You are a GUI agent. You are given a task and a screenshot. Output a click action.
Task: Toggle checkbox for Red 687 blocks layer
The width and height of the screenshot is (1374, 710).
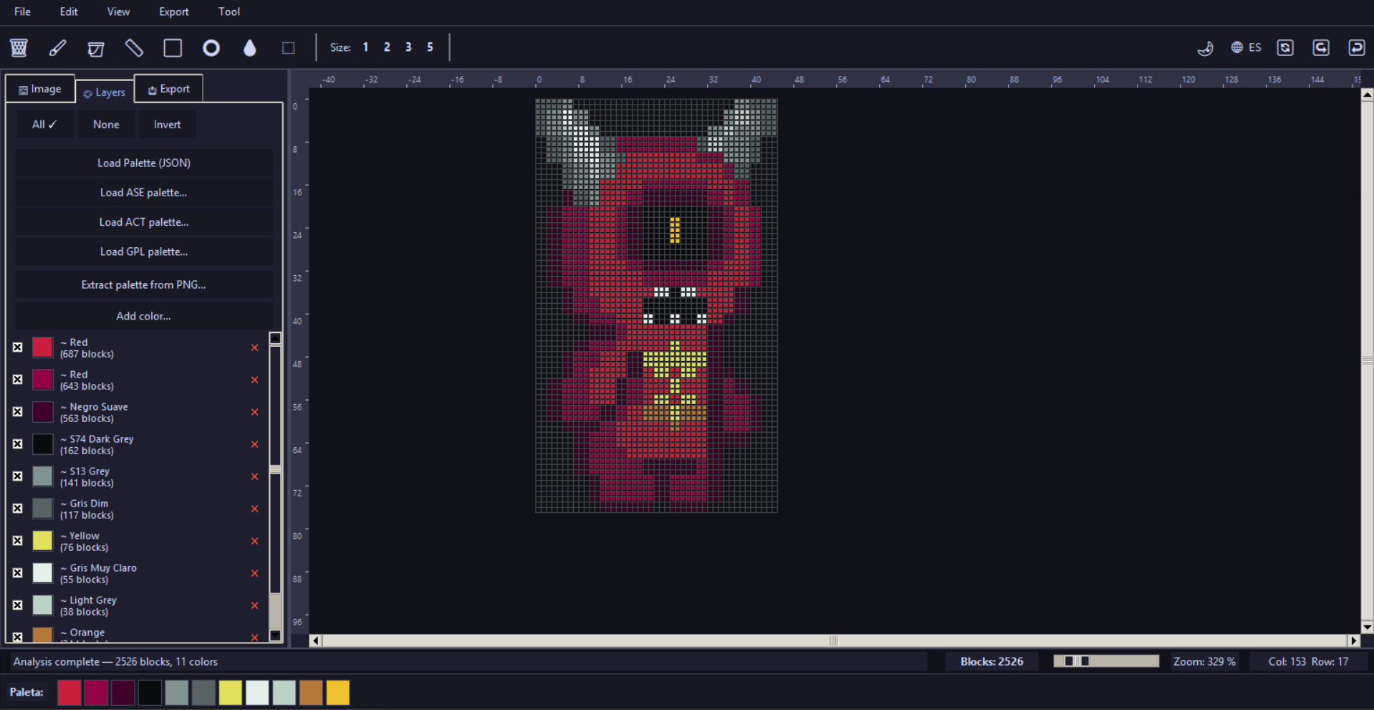(x=18, y=347)
